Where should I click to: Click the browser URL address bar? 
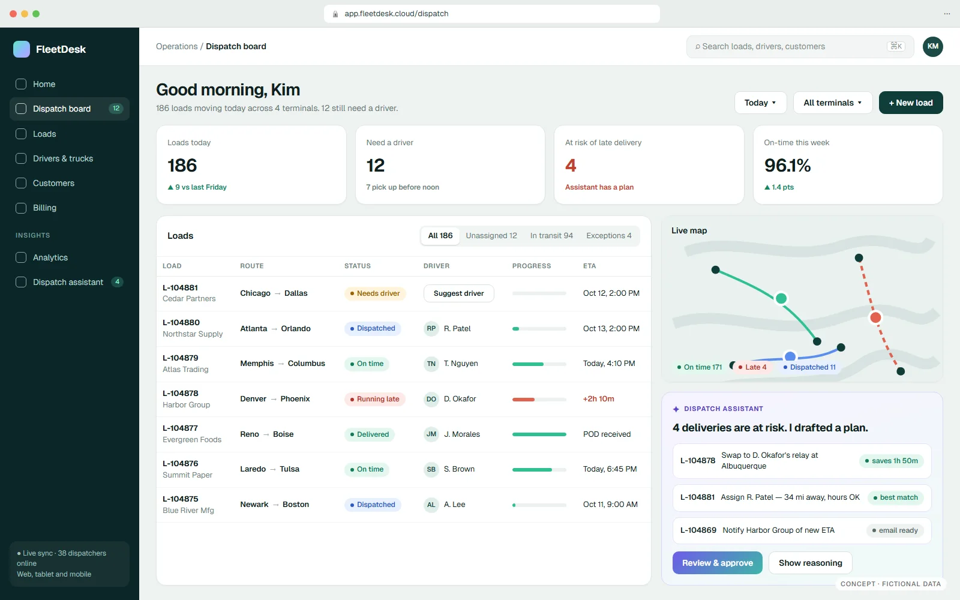(492, 14)
